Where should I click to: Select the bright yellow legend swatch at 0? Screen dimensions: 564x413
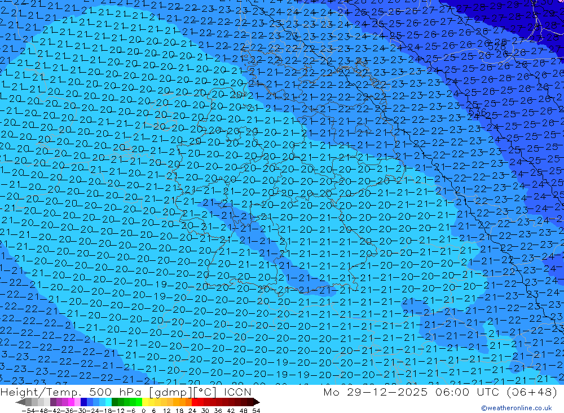coord(146,402)
